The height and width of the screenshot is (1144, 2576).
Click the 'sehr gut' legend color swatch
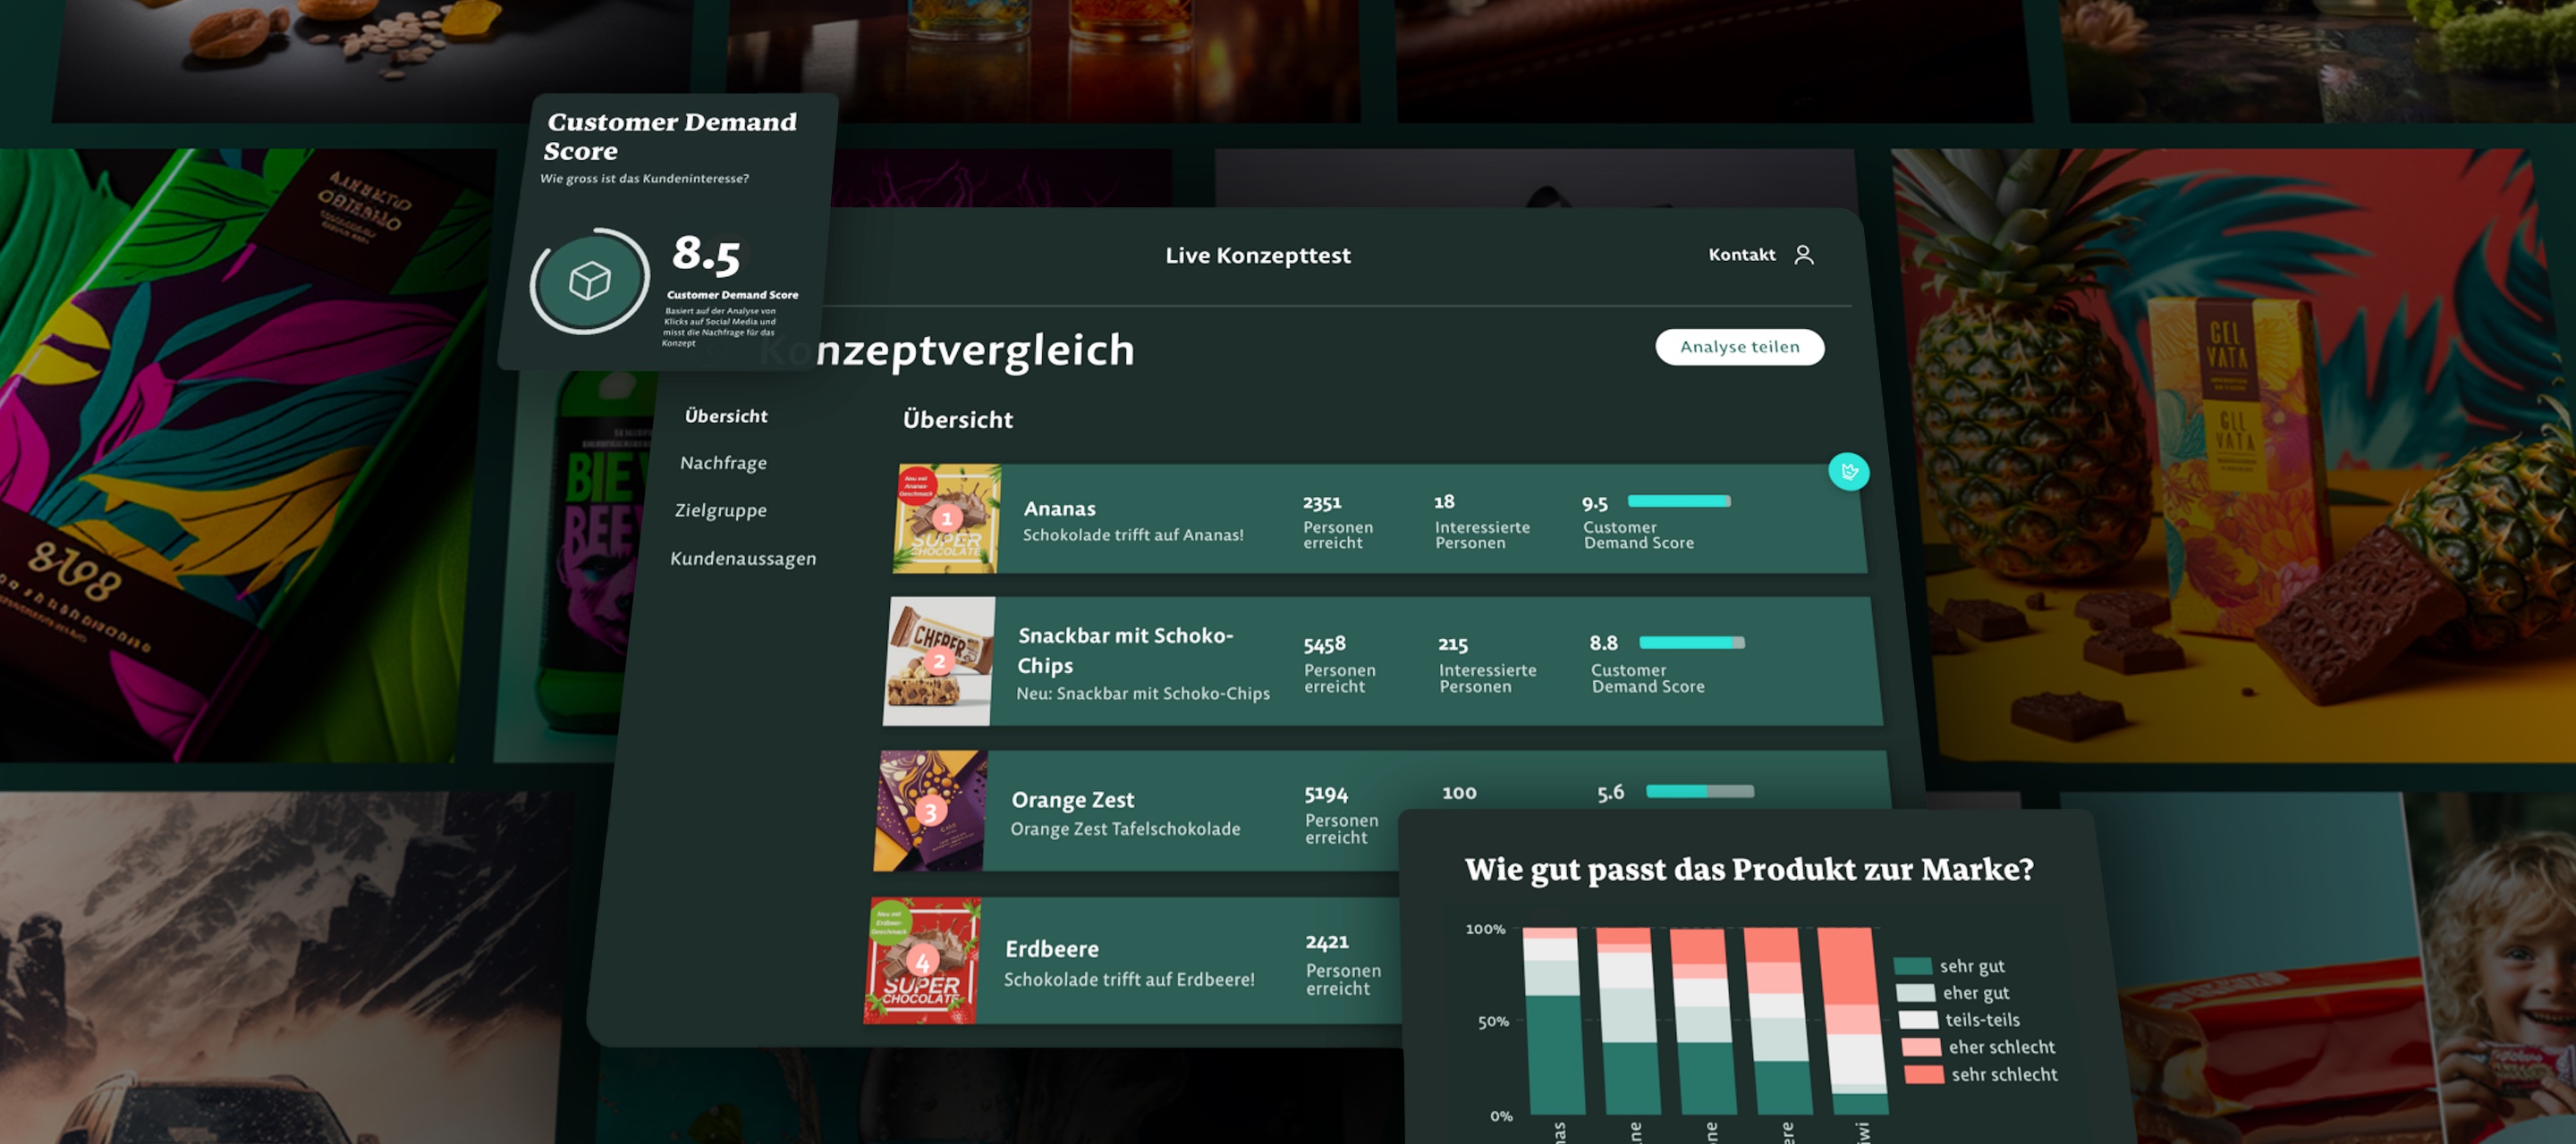tap(1912, 966)
